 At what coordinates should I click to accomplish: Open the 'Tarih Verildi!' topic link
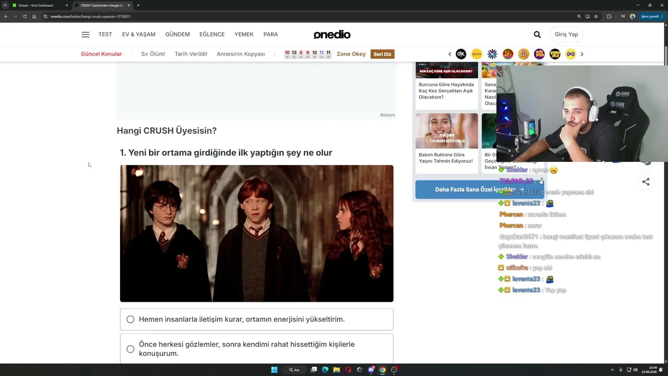(x=191, y=54)
